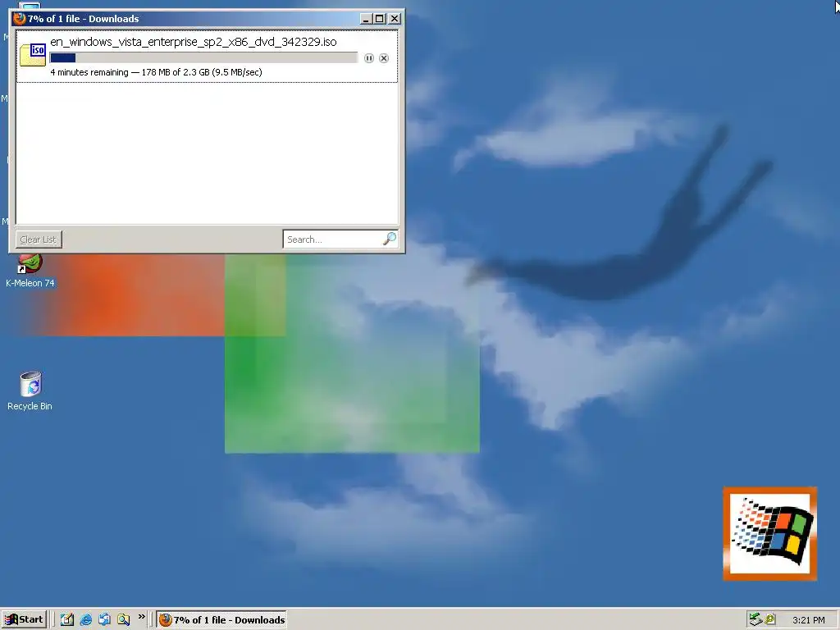Screen dimensions: 840x630
Task: Click the Downloads taskbar button
Action: pyautogui.click(x=221, y=620)
